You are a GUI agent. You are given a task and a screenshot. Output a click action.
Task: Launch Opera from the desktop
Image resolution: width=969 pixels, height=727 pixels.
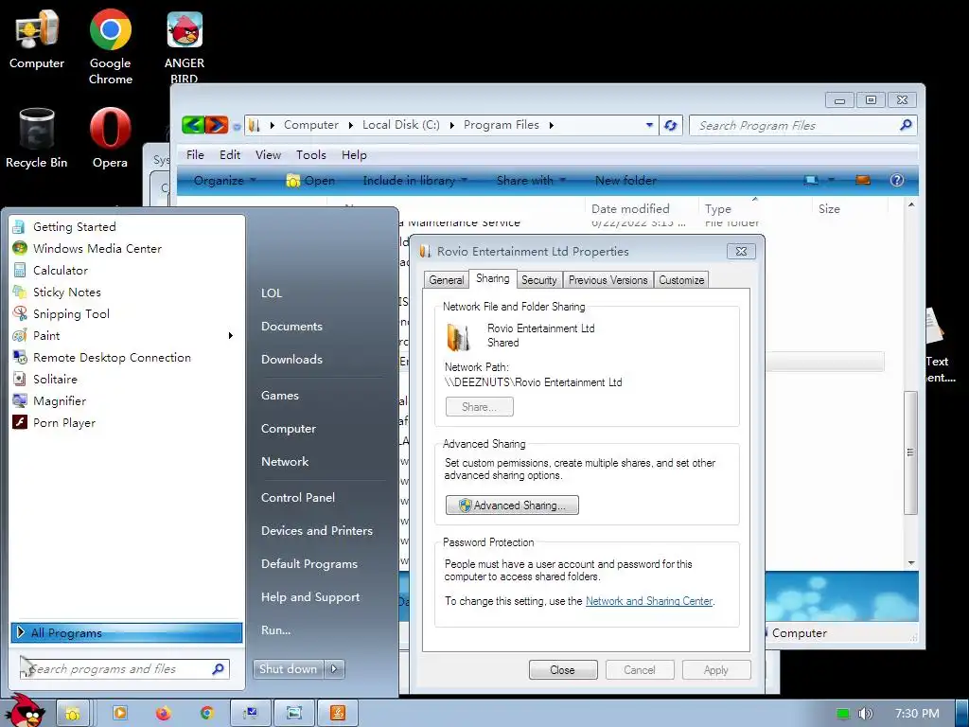pos(110,137)
